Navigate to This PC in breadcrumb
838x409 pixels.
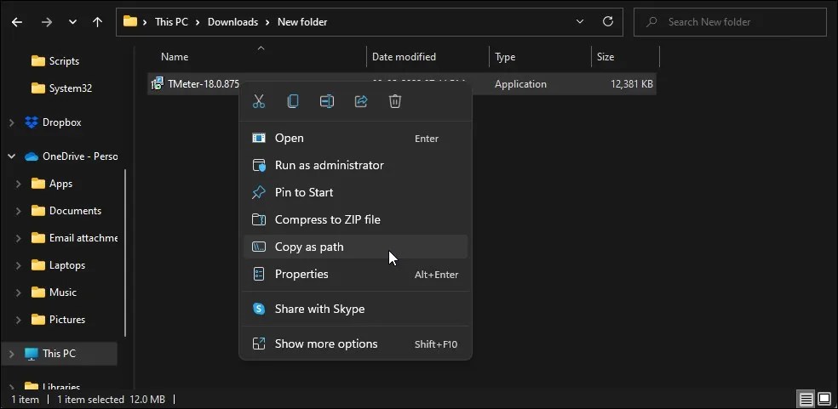pos(171,22)
